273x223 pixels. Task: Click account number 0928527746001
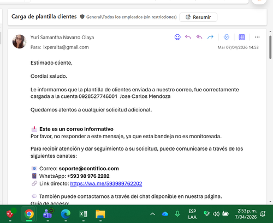[x=98, y=96]
